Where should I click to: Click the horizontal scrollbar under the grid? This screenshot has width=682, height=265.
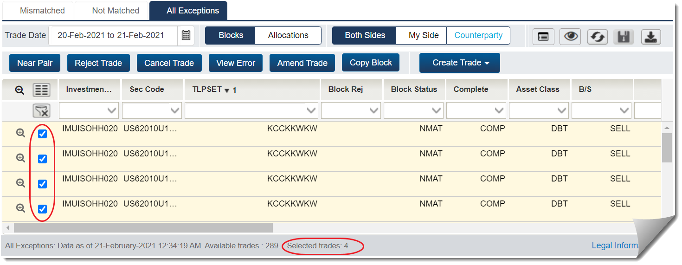pyautogui.click(x=143, y=228)
